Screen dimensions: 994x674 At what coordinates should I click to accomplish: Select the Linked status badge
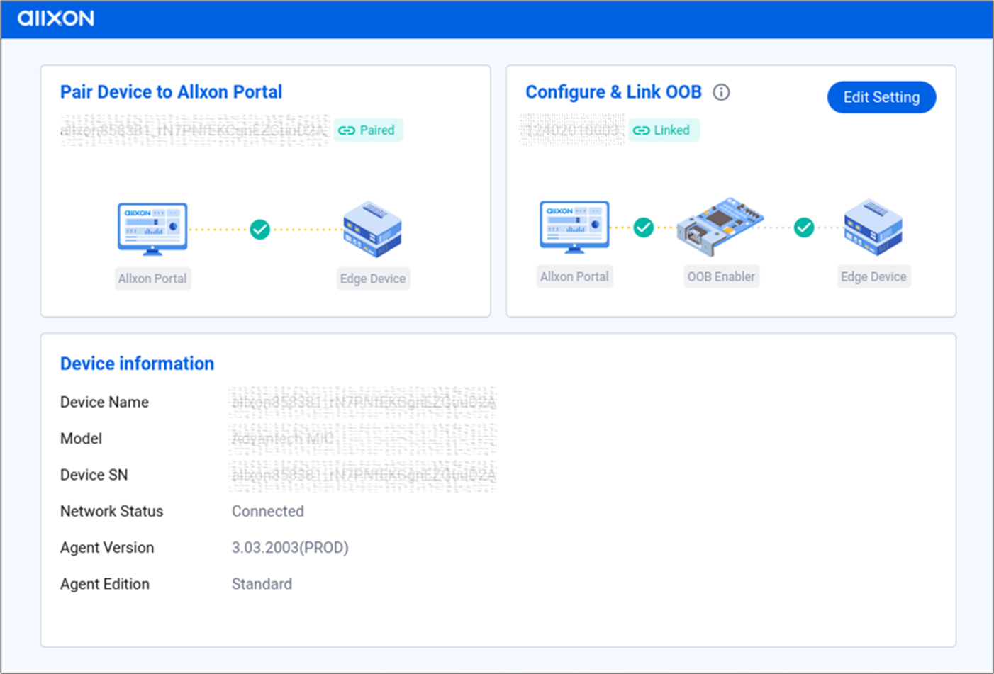point(664,130)
